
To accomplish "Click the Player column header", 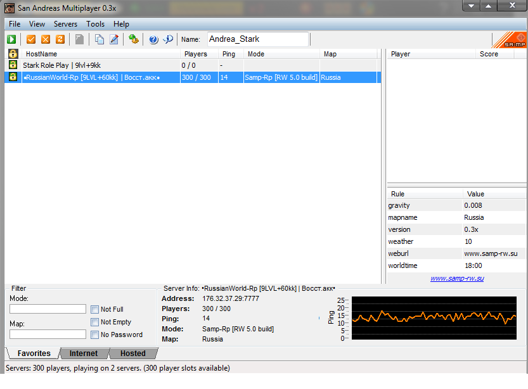I will tap(432, 54).
